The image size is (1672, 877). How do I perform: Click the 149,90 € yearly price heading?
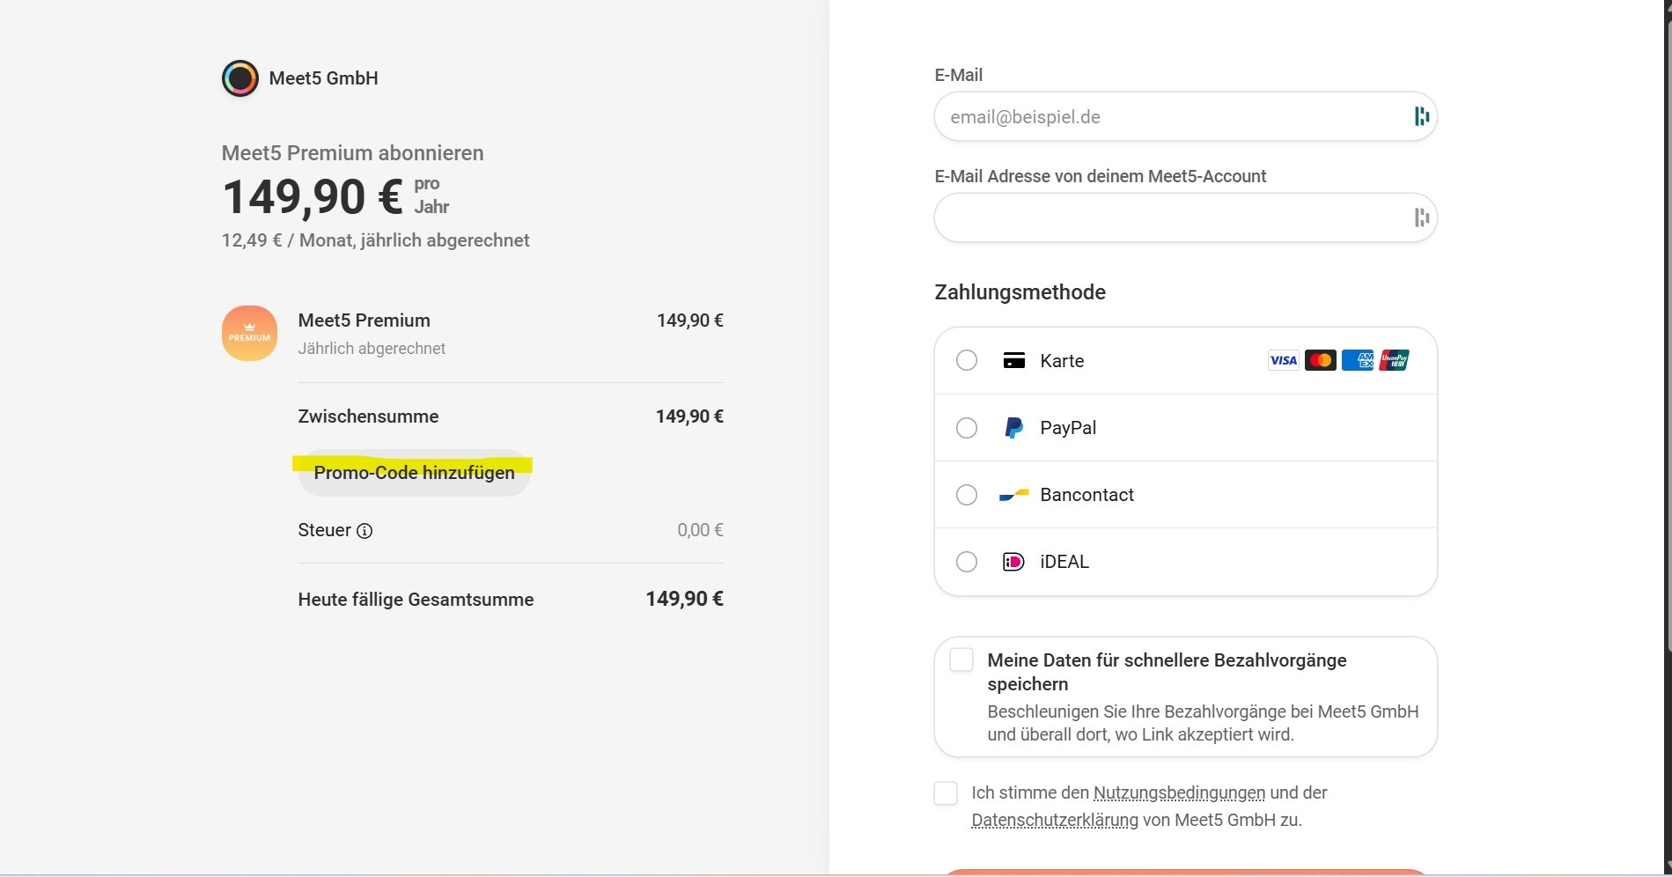pyautogui.click(x=313, y=196)
